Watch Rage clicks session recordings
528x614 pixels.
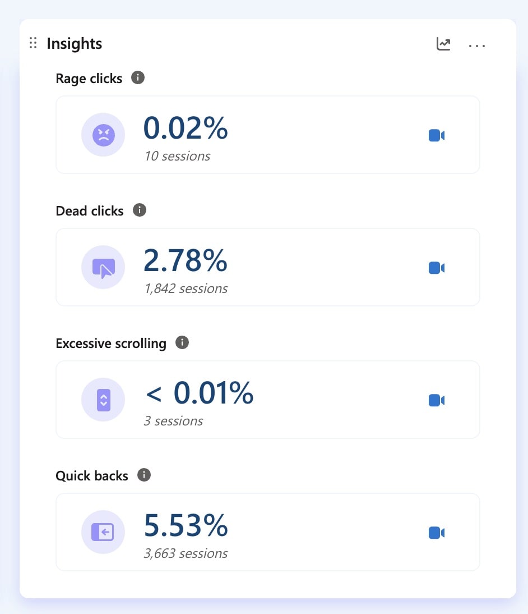pyautogui.click(x=436, y=135)
